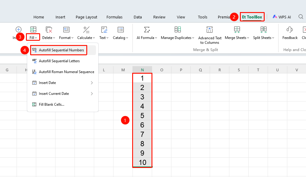Expand the Manage Duplicates dropdown

click(x=193, y=38)
